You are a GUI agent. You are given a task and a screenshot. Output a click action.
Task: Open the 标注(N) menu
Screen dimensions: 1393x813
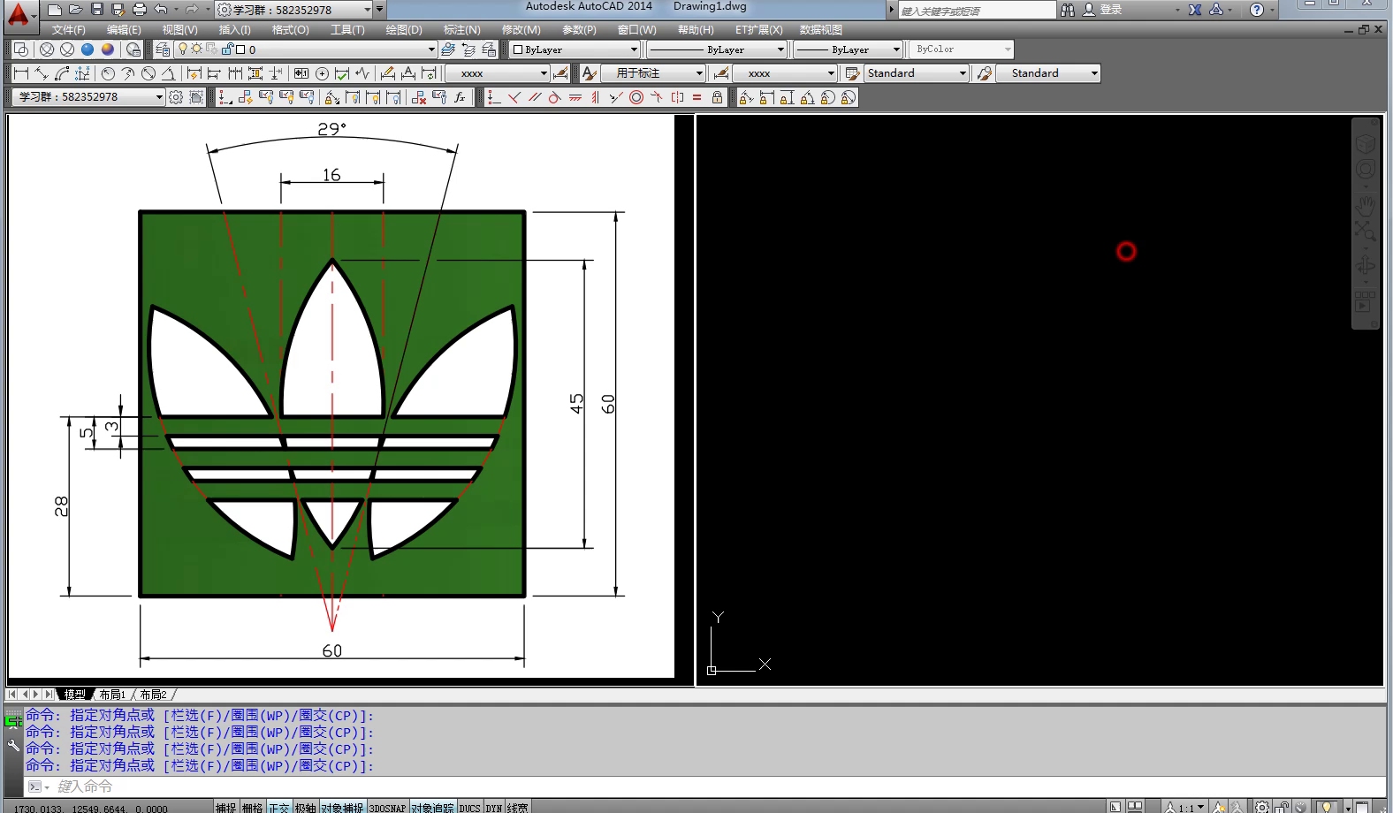coord(462,30)
